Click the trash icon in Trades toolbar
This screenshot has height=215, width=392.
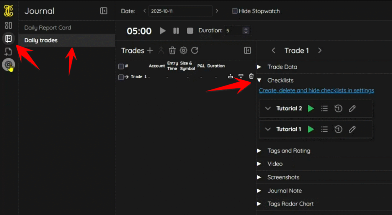(x=172, y=50)
